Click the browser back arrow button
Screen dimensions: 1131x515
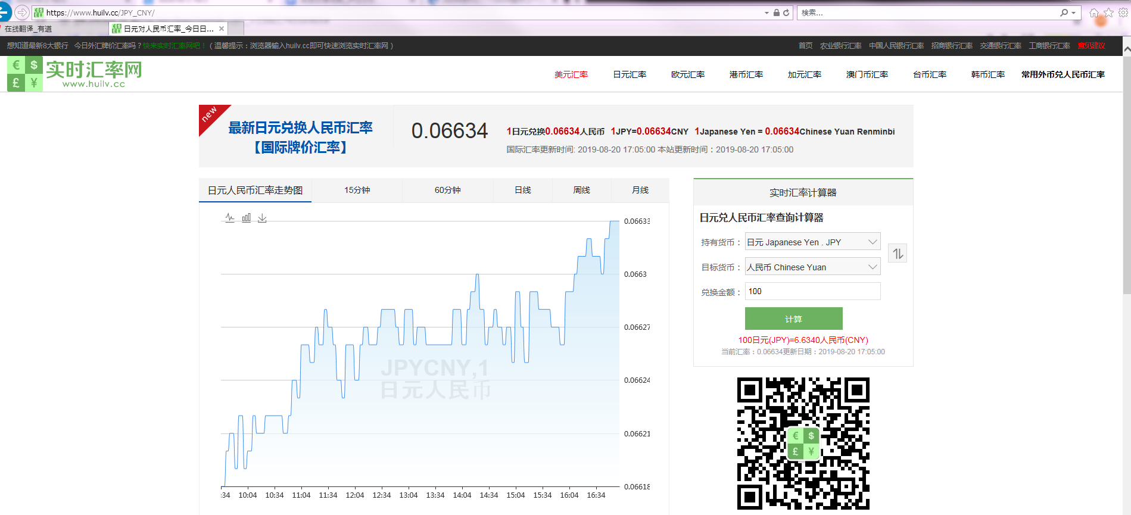click(x=5, y=12)
